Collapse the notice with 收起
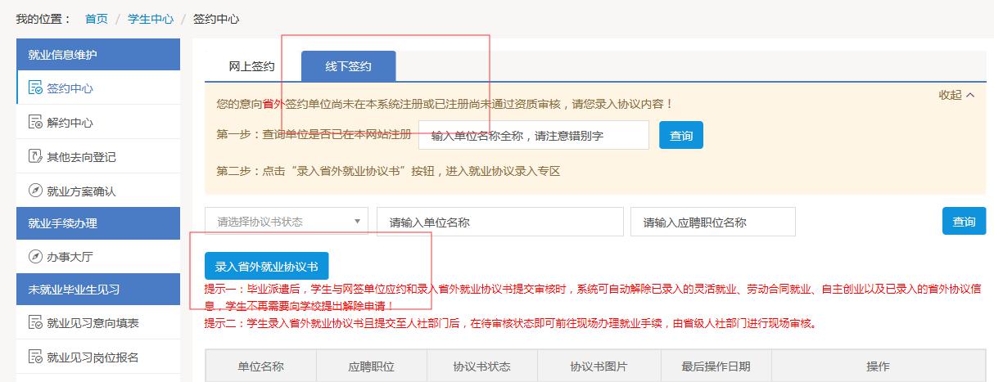The image size is (994, 382). tap(956, 95)
